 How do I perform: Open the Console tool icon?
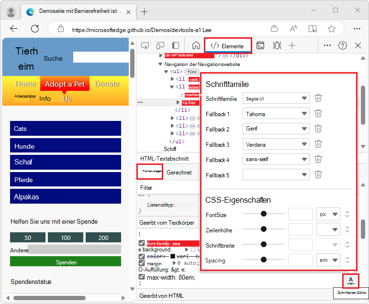tap(260, 45)
